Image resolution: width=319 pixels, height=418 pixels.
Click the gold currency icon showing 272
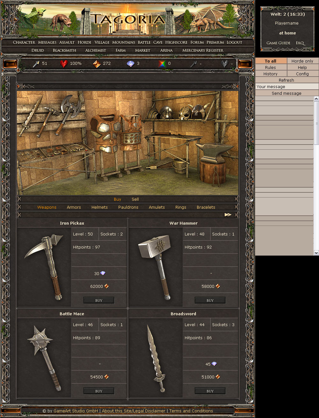(97, 64)
